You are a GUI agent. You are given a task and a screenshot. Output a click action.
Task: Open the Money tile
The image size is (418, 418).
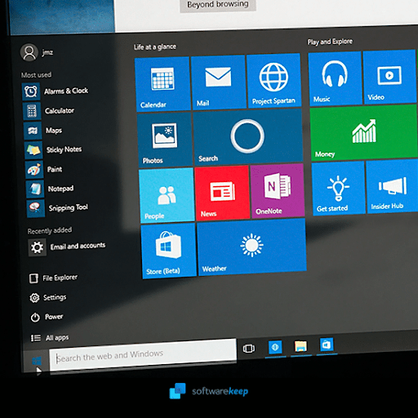coord(364,133)
